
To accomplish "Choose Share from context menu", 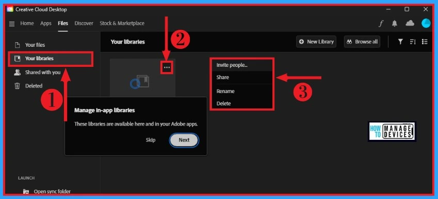I will coord(242,77).
